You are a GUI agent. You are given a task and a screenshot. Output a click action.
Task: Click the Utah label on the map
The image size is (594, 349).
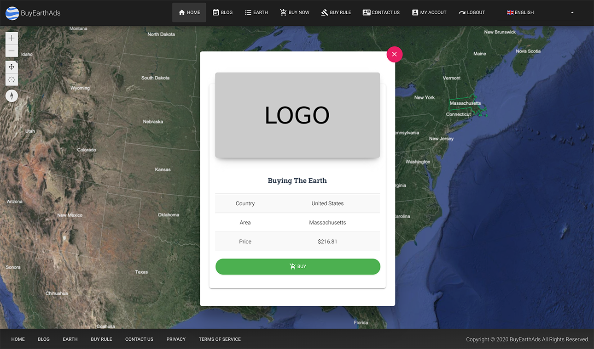click(30, 131)
